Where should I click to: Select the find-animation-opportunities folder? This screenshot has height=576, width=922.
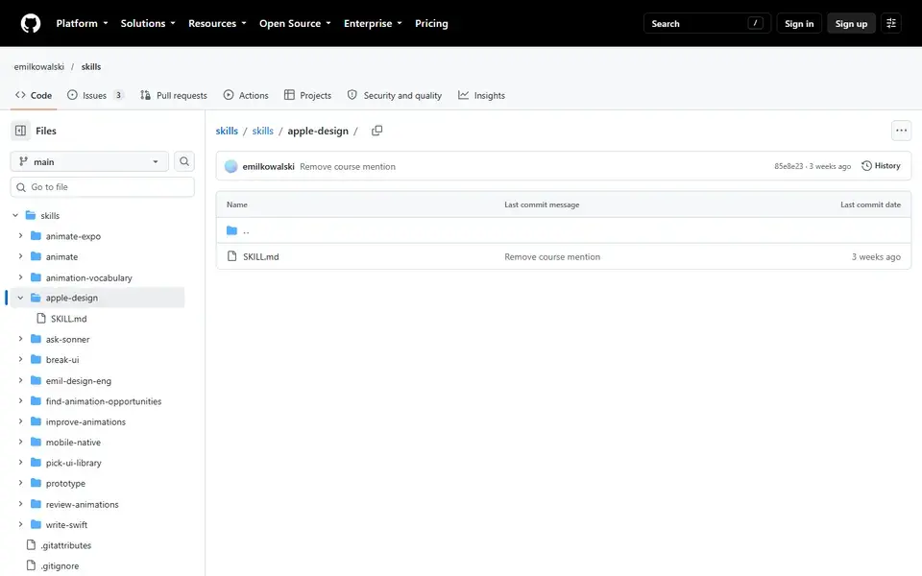coord(104,401)
